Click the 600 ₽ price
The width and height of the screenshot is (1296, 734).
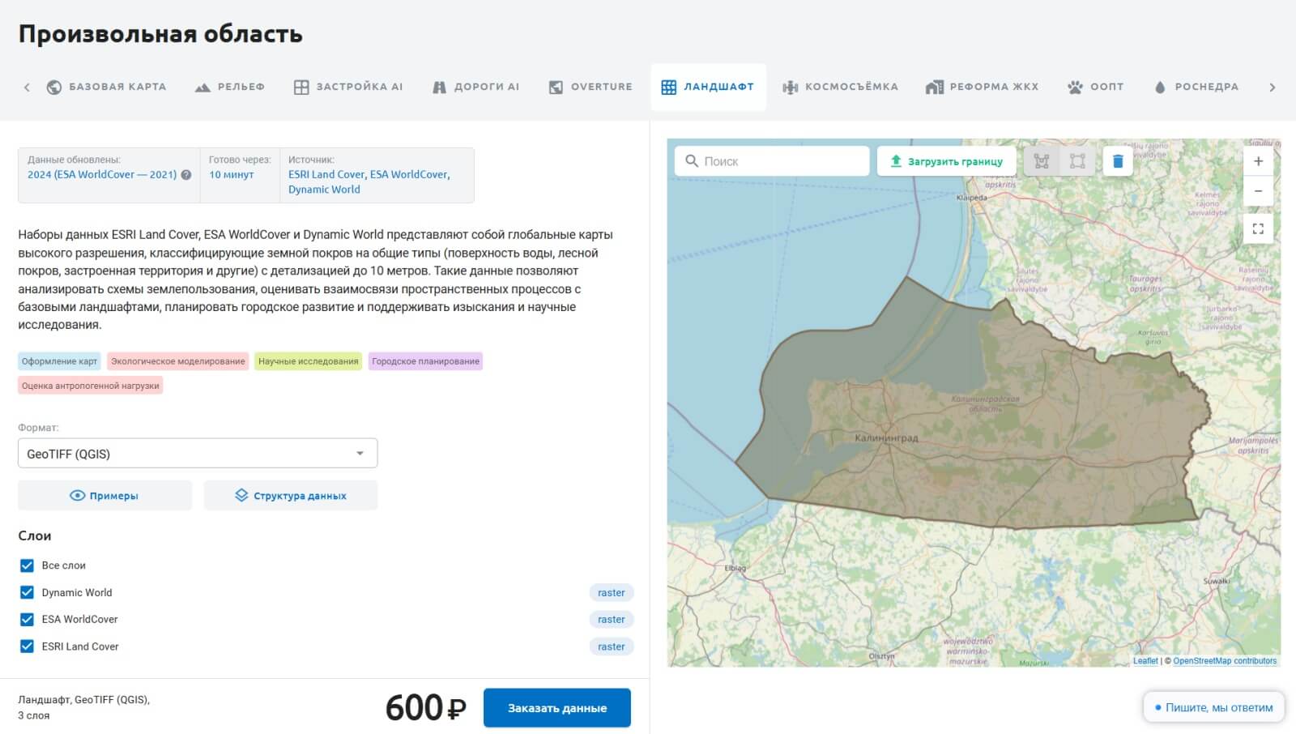click(x=425, y=708)
